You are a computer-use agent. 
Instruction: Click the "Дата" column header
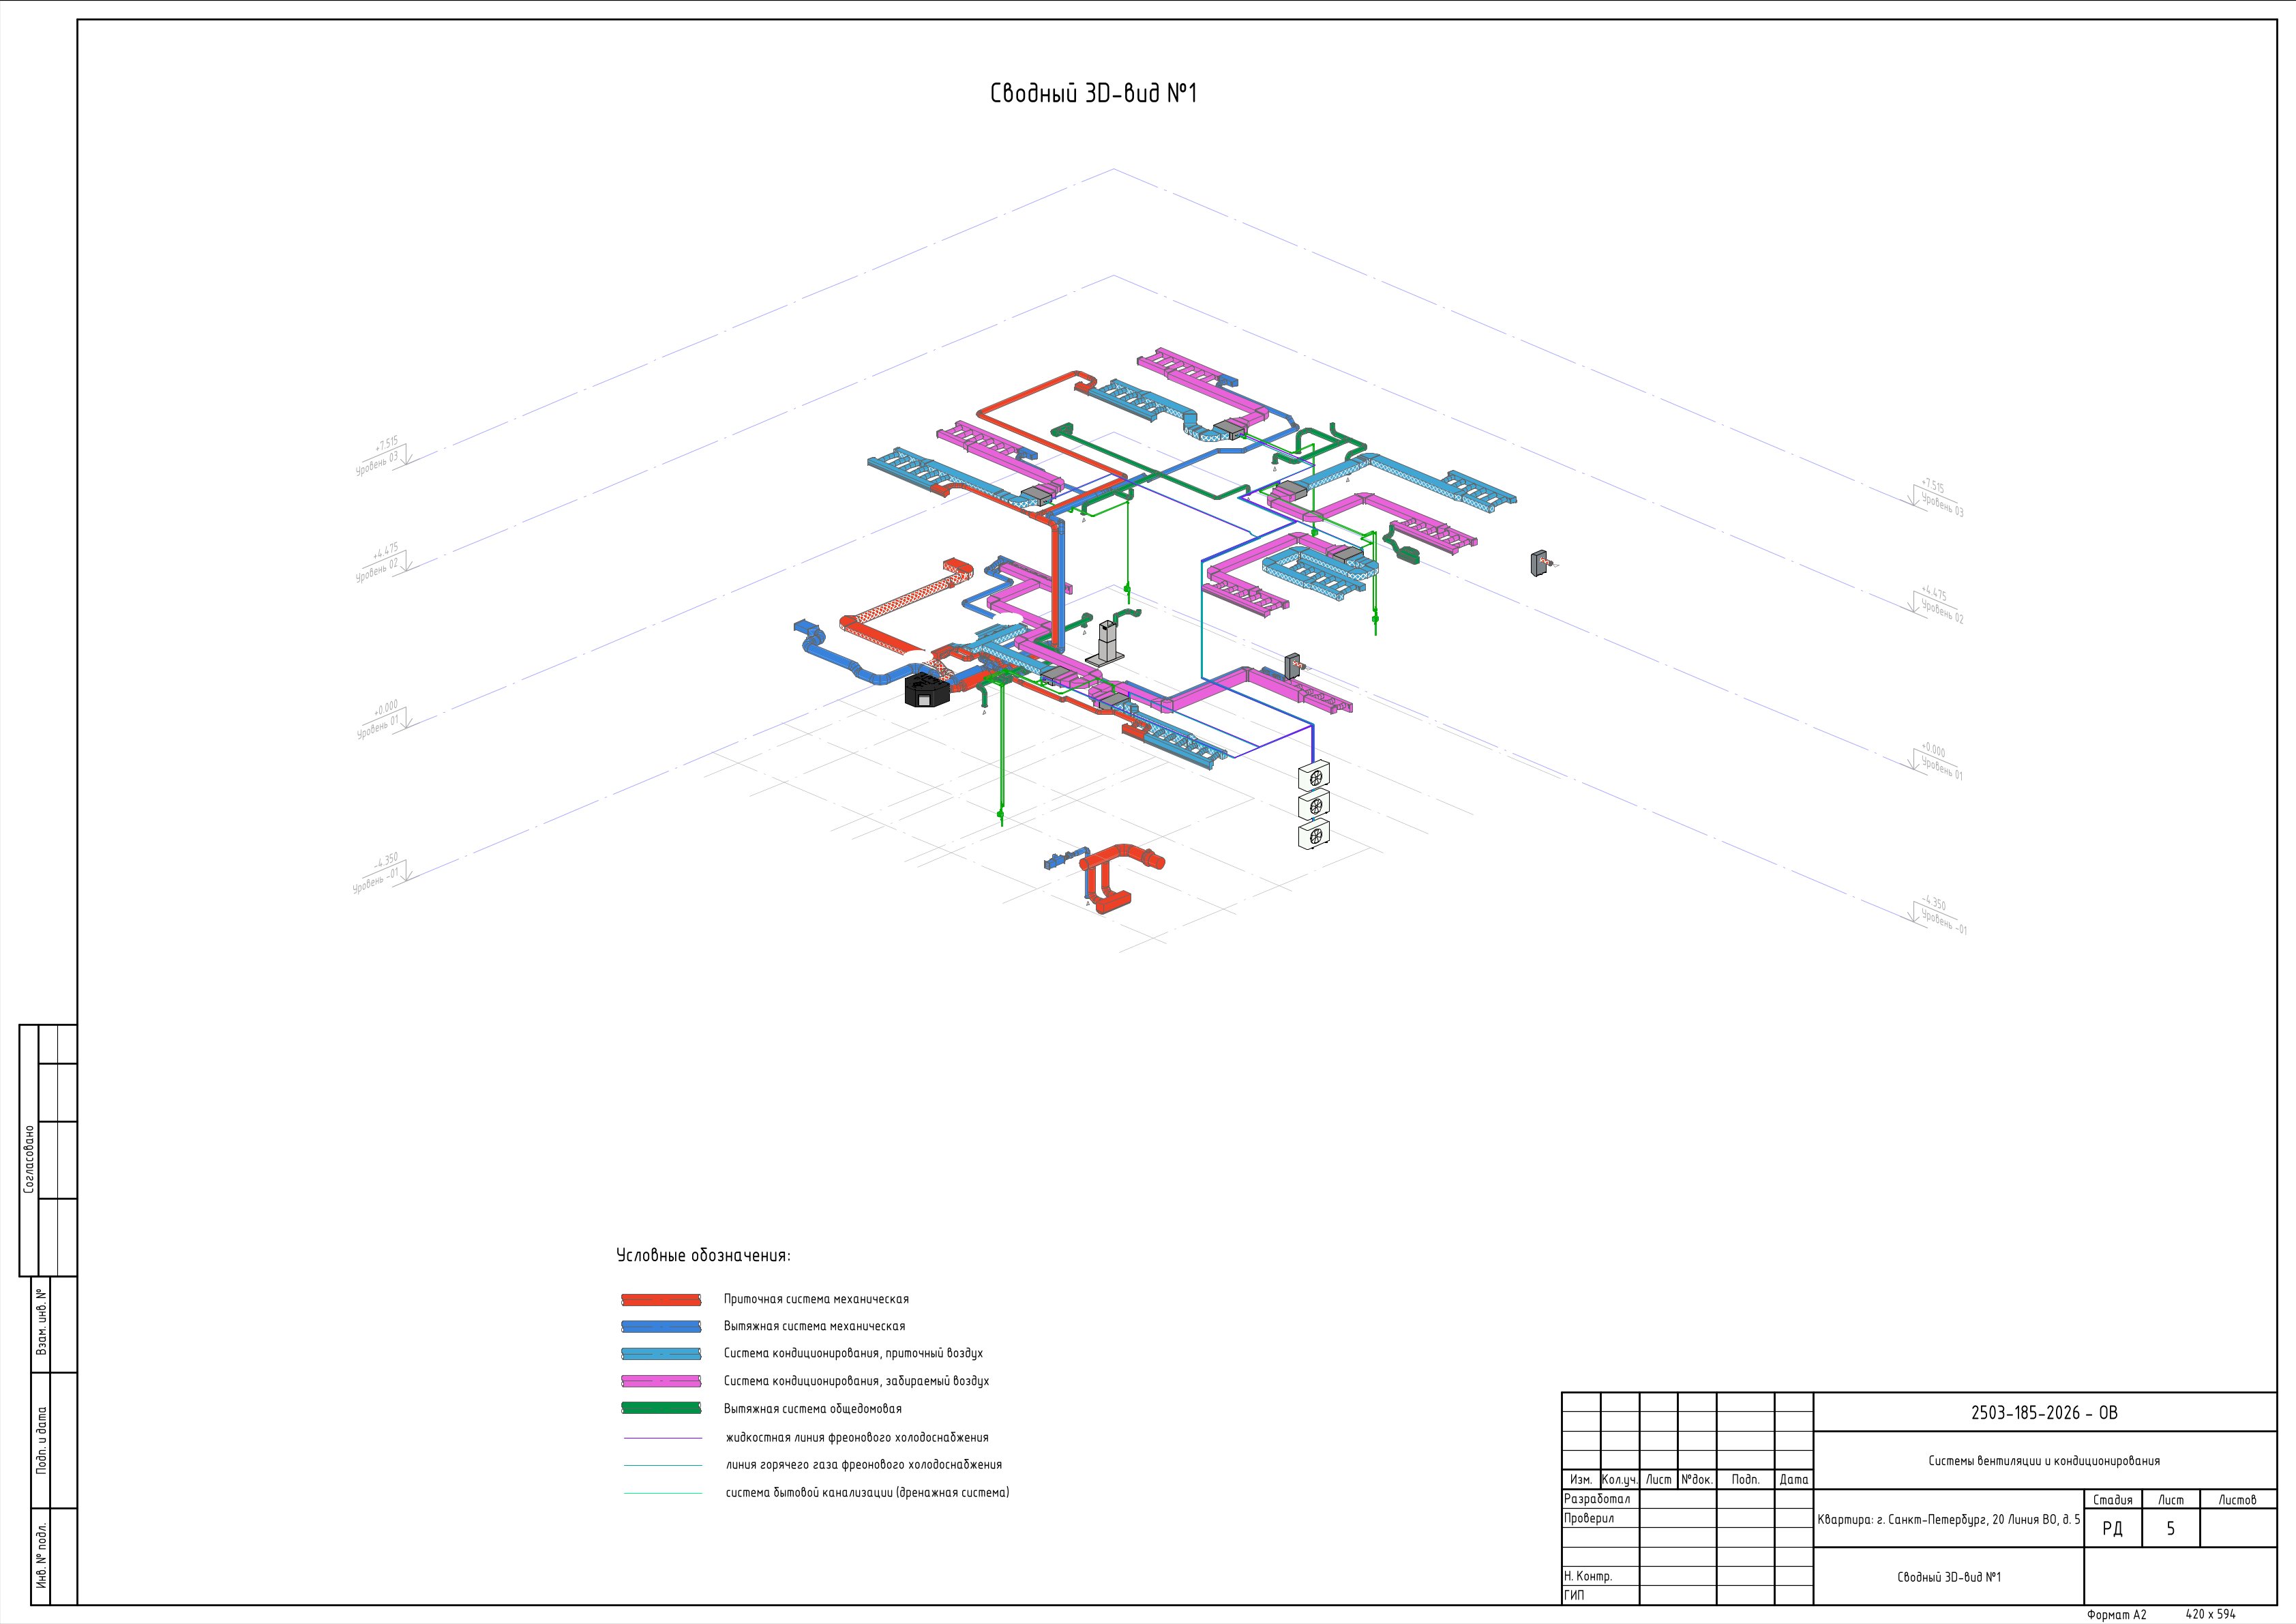[1793, 1479]
